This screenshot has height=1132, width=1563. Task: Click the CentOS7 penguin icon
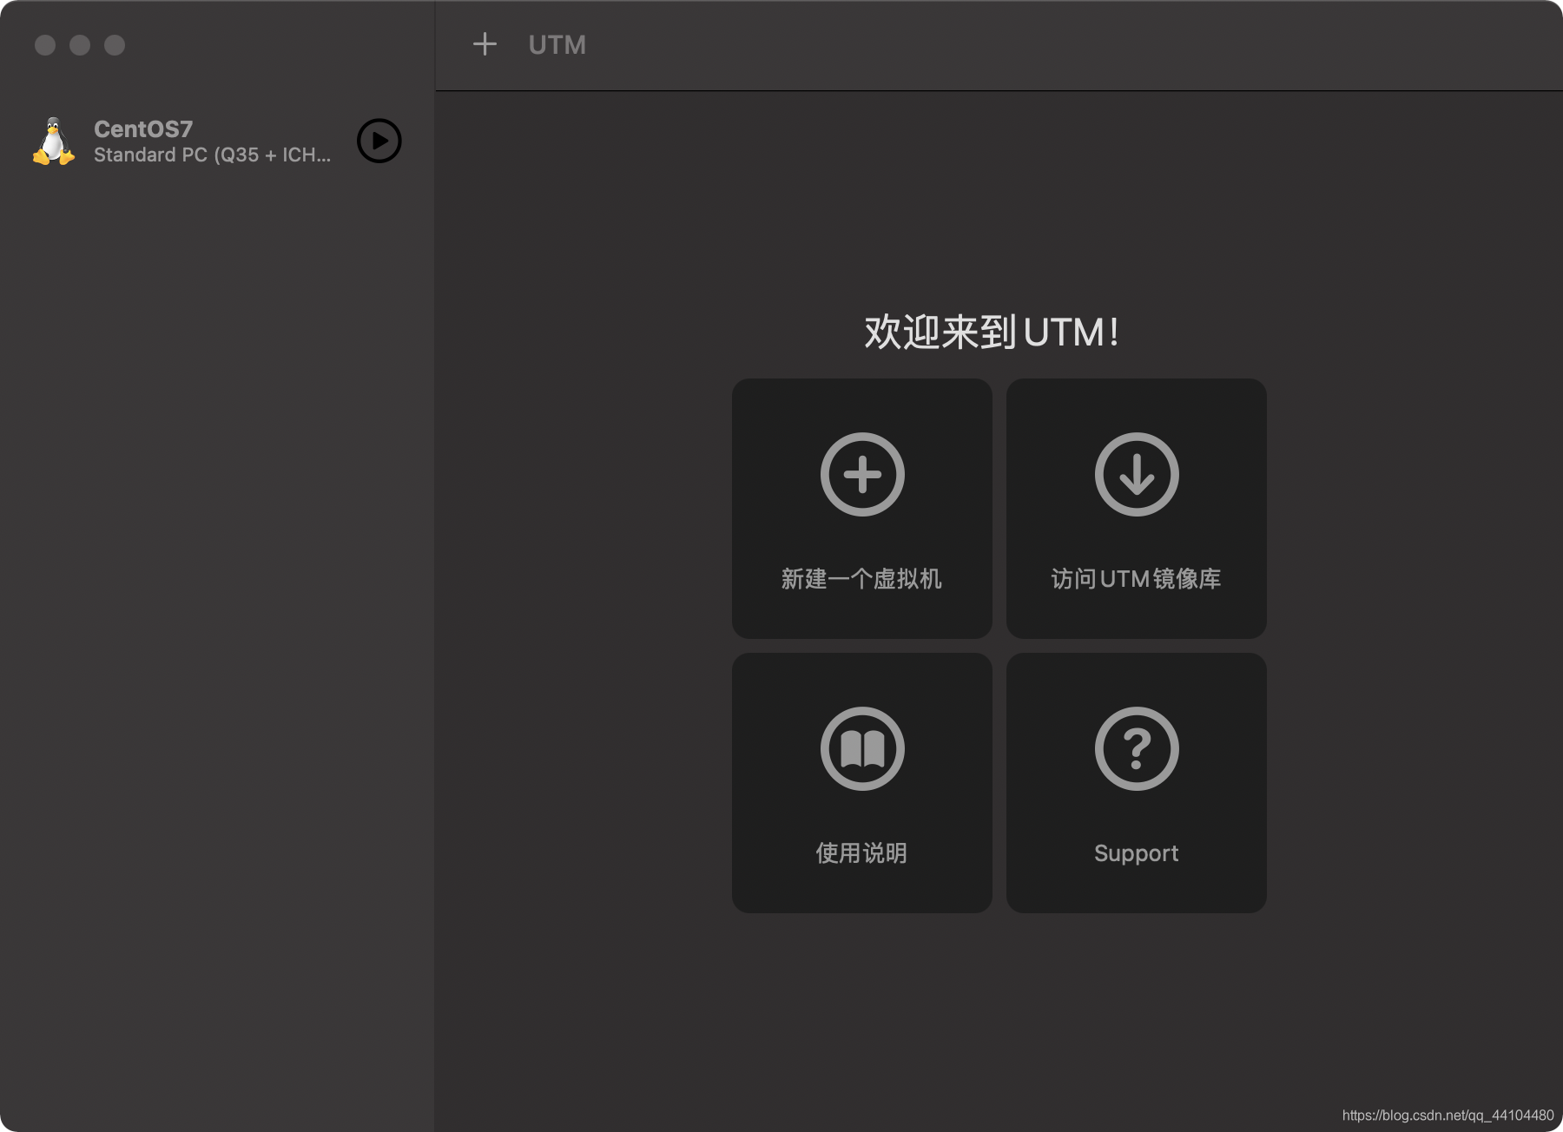(54, 141)
